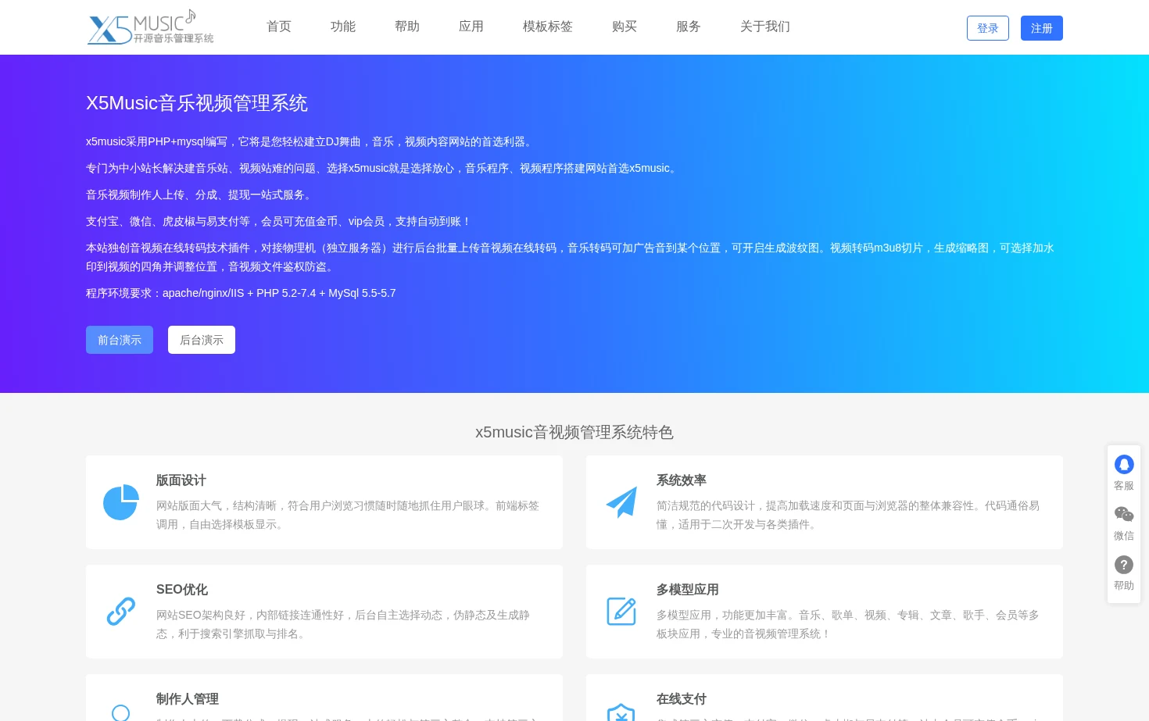Click the SEO优化 card title
The height and width of the screenshot is (721, 1149).
[182, 590]
